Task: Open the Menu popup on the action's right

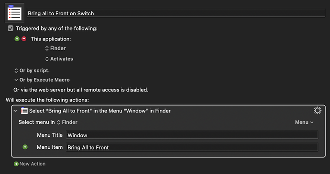Action: 304,123
